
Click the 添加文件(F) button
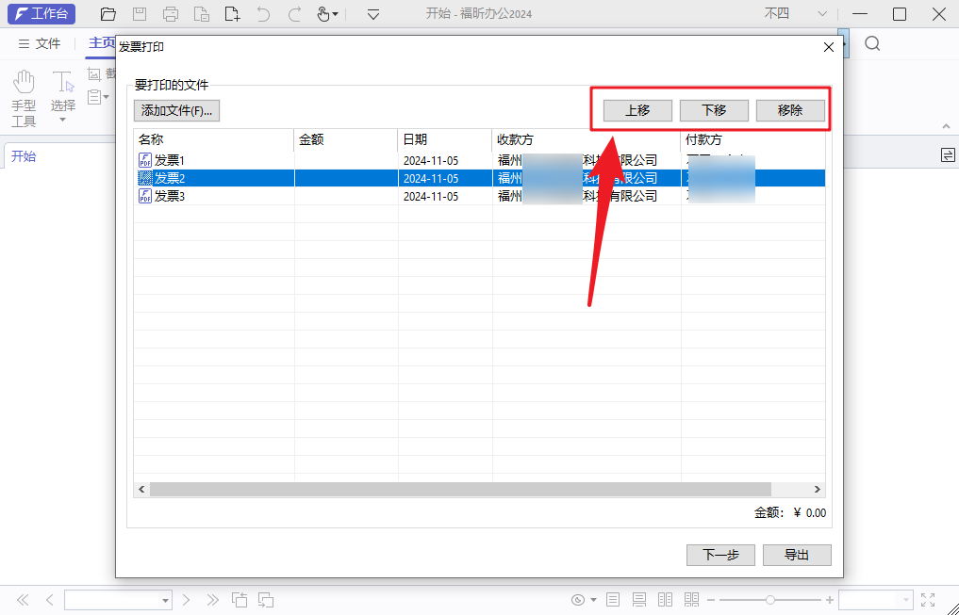[175, 110]
